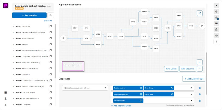This screenshot has height=110, width=222.
Task: Remove Kenzo Takai chip
Action: pyautogui.click(x=172, y=94)
